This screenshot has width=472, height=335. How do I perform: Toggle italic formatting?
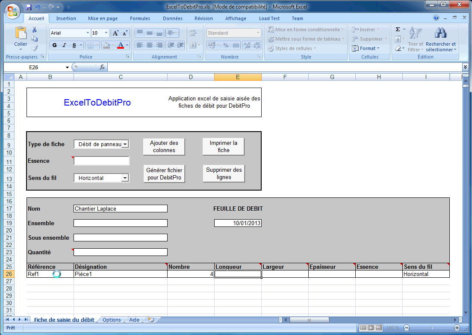click(x=64, y=45)
